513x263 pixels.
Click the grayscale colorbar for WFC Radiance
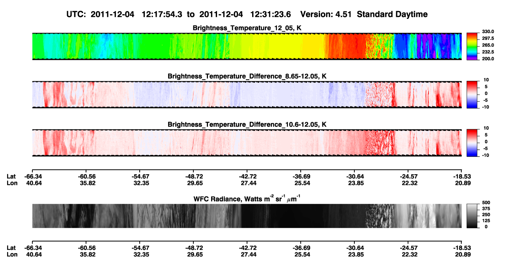pos(472,216)
